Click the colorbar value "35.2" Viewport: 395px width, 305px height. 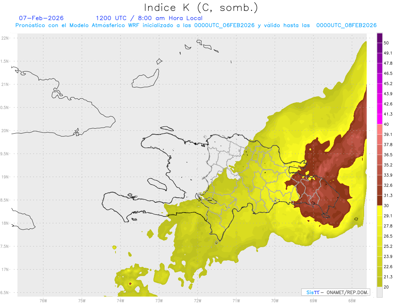point(388,165)
